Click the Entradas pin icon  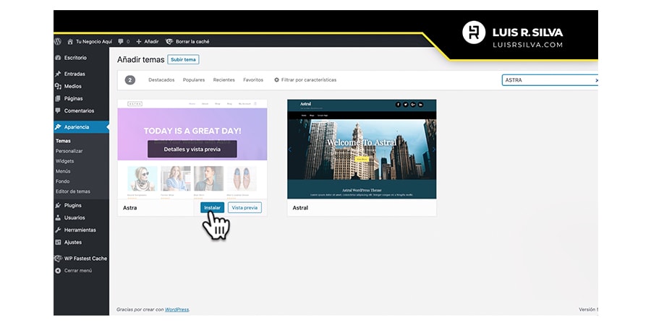(58, 74)
